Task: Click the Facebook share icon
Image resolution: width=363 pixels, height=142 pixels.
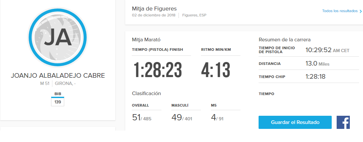Action: tap(343, 122)
